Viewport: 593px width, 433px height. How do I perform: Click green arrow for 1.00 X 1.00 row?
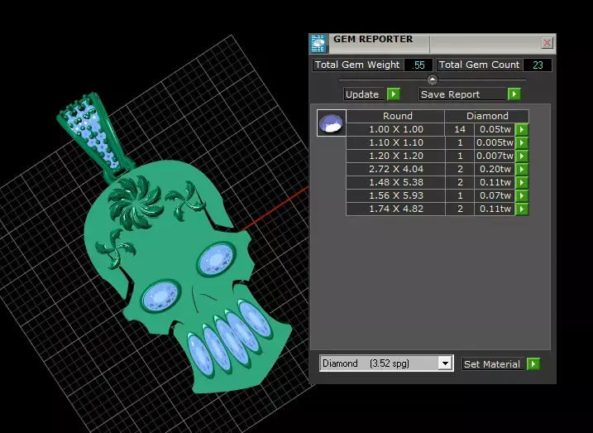point(522,129)
